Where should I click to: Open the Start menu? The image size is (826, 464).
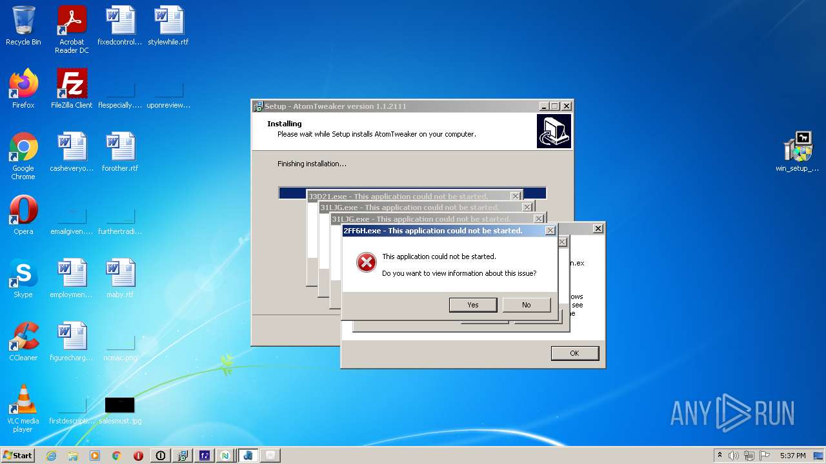tap(17, 456)
